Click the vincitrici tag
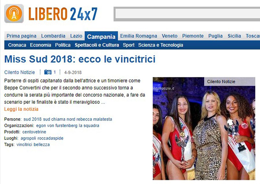 (24, 144)
